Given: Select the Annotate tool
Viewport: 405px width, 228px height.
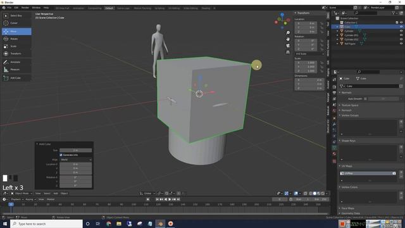Looking at the screenshot, I should click(16, 62).
